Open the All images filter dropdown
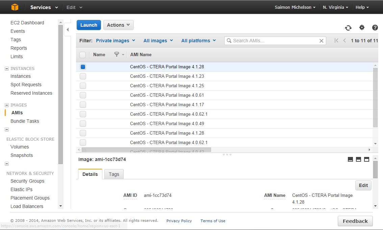 pyautogui.click(x=158, y=41)
